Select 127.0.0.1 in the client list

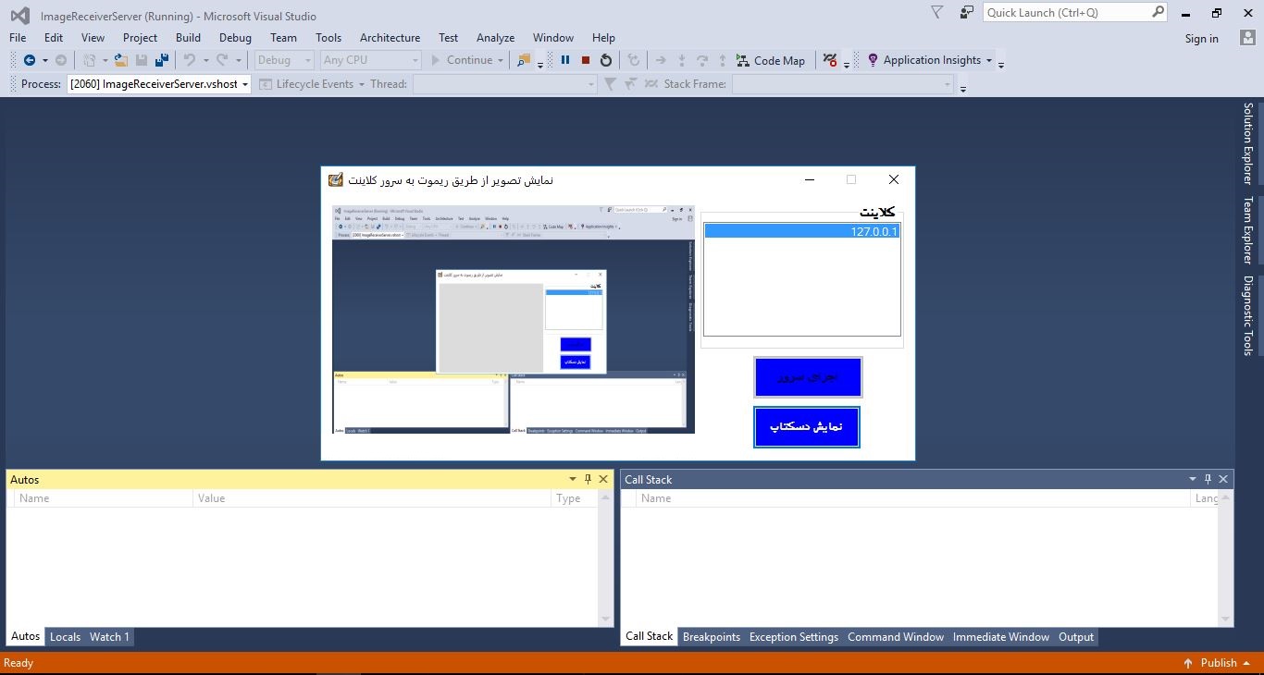tap(801, 231)
